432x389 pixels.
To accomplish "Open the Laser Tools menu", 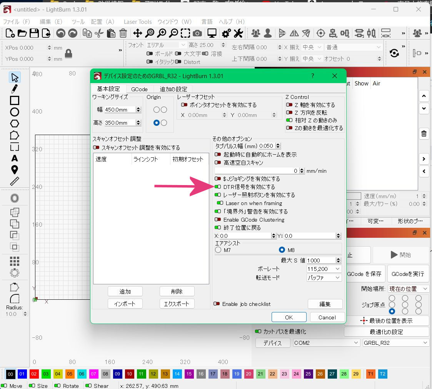I will [137, 22].
